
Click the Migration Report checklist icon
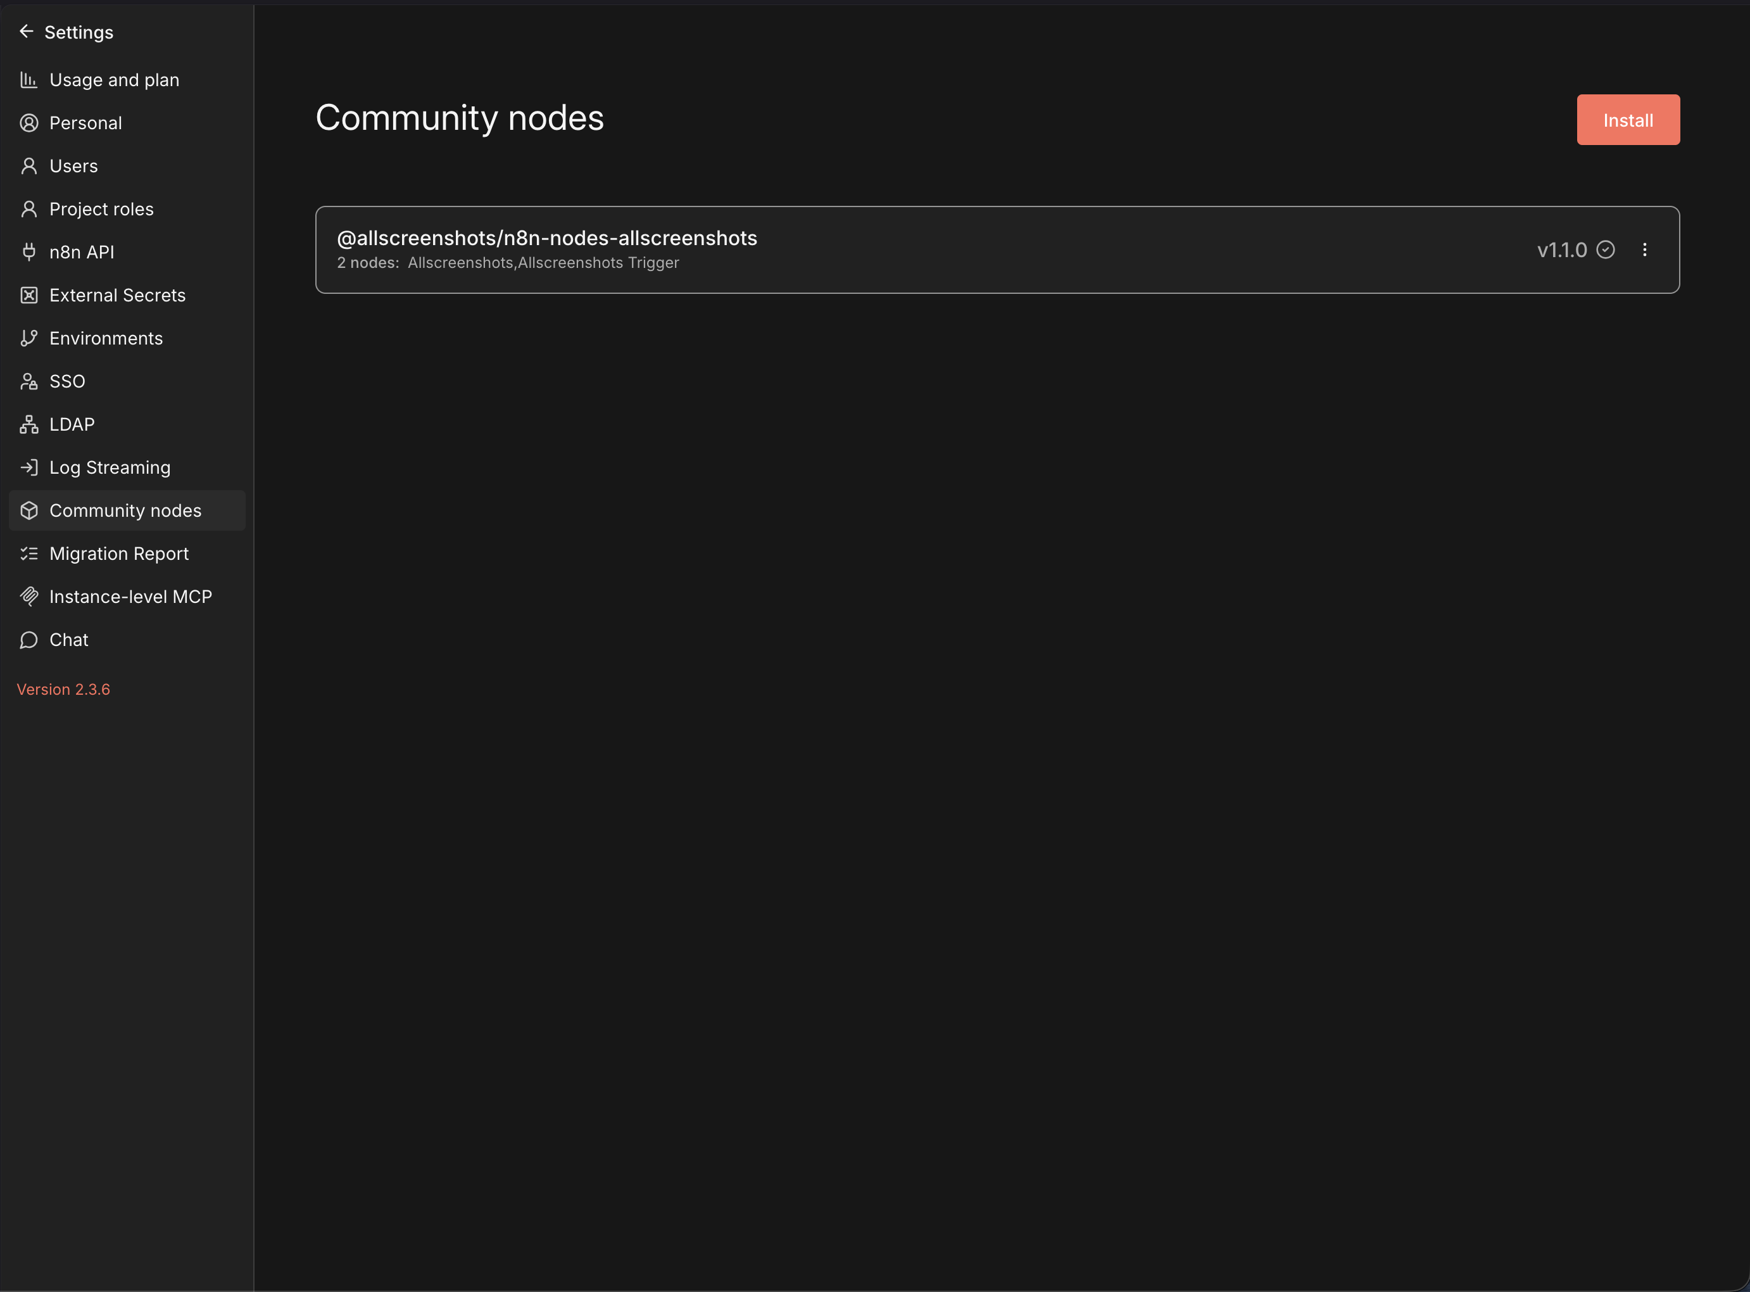click(29, 553)
